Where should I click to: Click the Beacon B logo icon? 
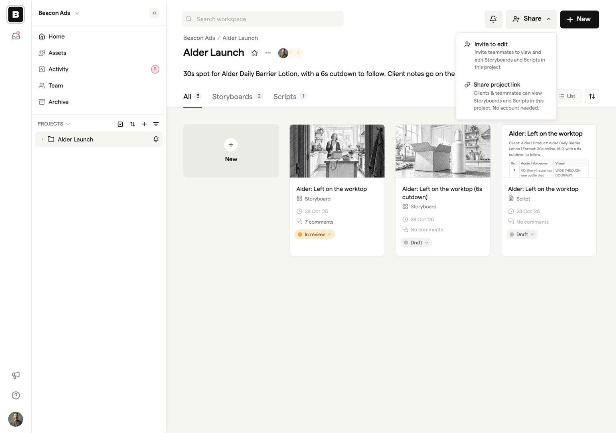[16, 14]
